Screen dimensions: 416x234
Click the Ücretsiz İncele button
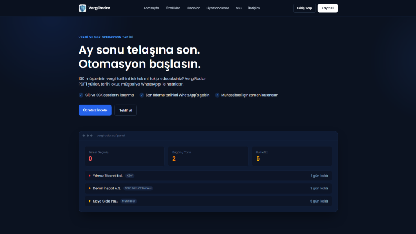(x=95, y=110)
